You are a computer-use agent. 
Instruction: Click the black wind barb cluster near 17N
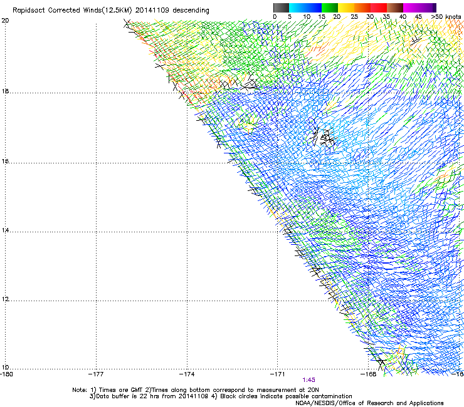(x=322, y=137)
